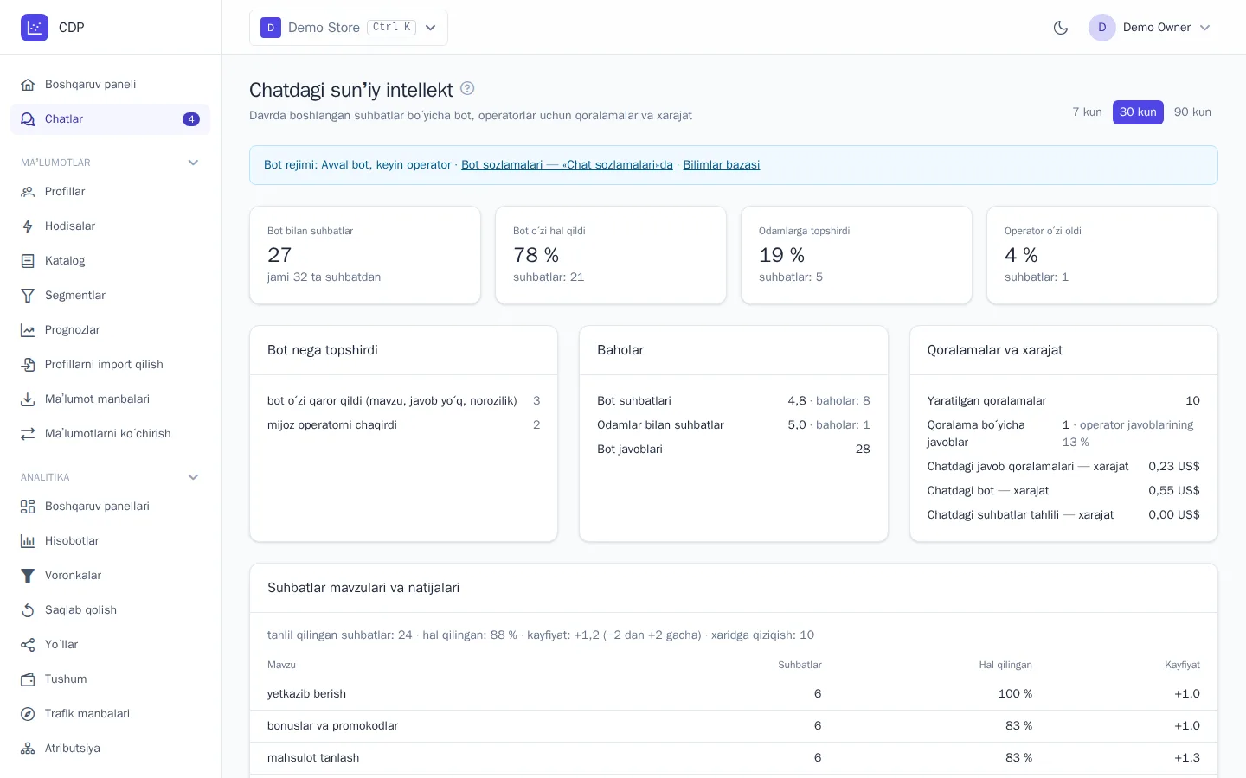
Task: Click the Ma'lumotlarni ko'chirish arrows icon
Action: [x=28, y=434]
